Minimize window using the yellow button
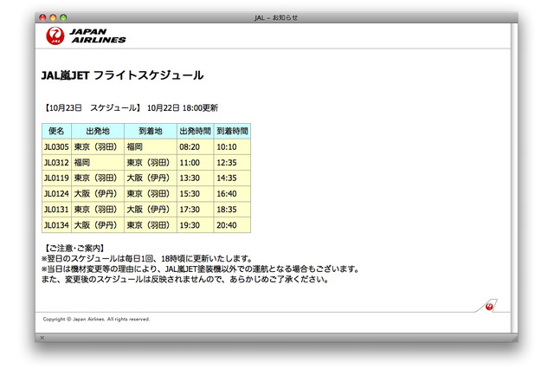 [53, 17]
